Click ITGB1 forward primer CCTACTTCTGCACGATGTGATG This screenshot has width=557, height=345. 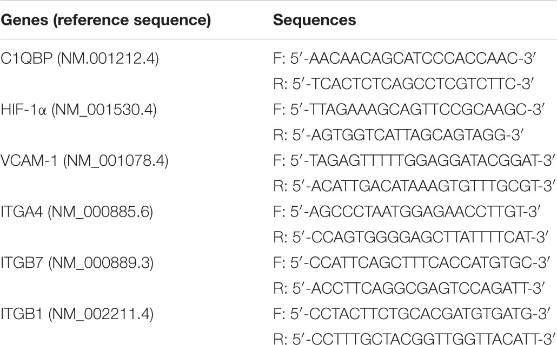(x=412, y=315)
